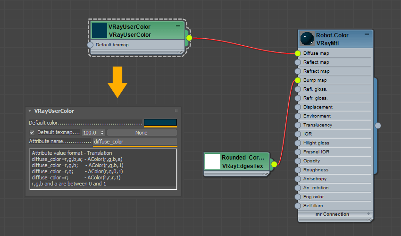
Task: Click the plus icon on mr Connection
Action: coord(368,214)
